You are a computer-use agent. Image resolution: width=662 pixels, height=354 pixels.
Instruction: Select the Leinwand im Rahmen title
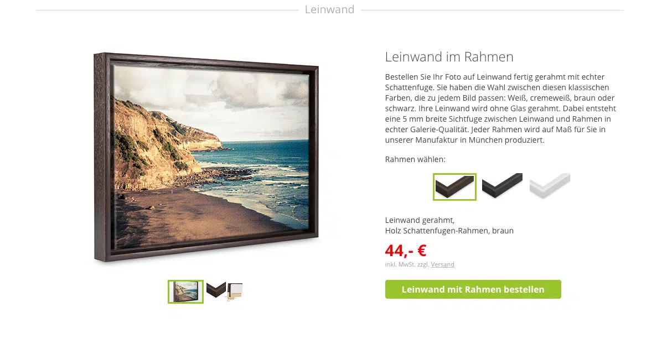click(449, 56)
